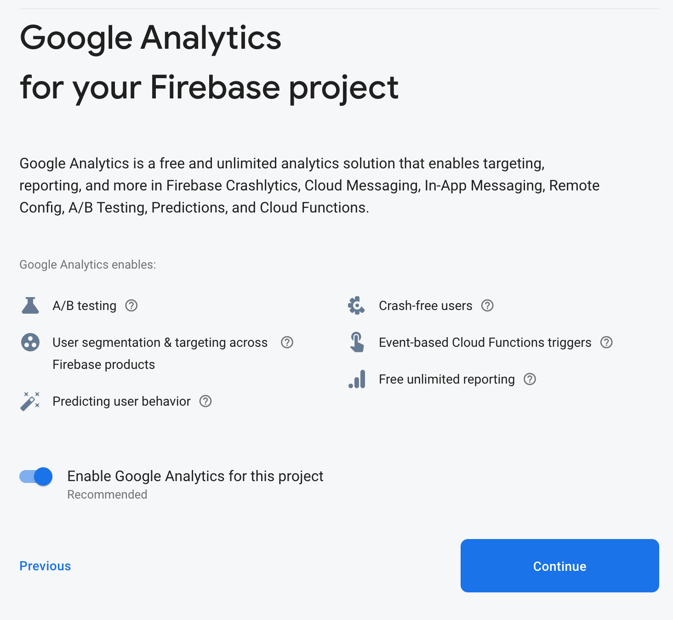
Task: Click the Enable Google Analytics label text
Action: tap(195, 476)
